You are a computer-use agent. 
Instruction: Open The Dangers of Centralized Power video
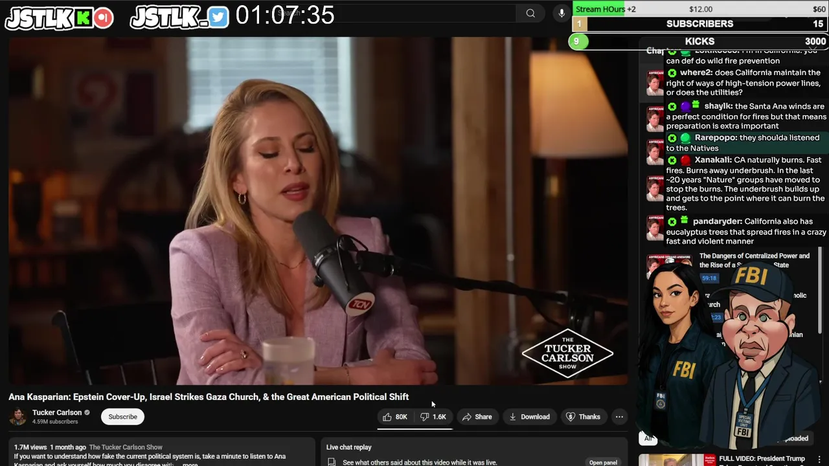(755, 260)
